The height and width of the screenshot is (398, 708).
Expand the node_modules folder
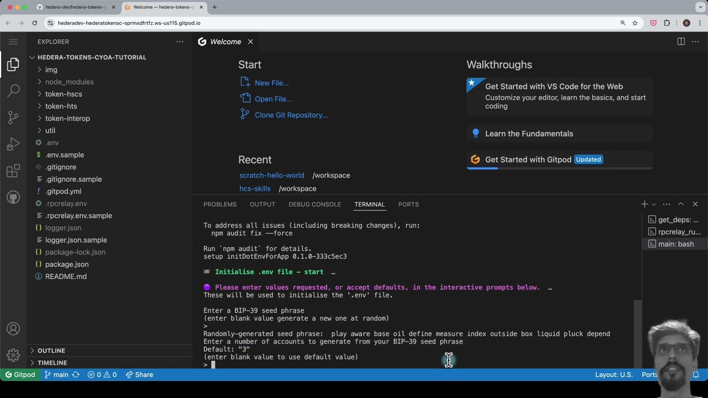click(69, 82)
